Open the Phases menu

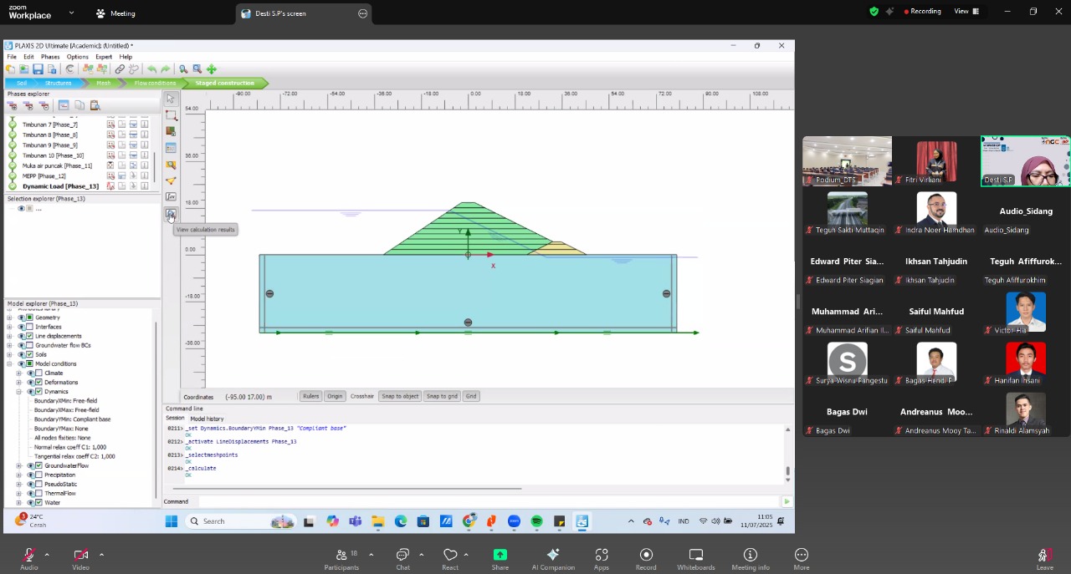tap(50, 57)
